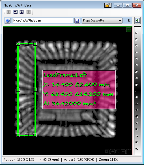Click the 'Y: 68.450 Δ14.200 mm' readout

click(78, 94)
